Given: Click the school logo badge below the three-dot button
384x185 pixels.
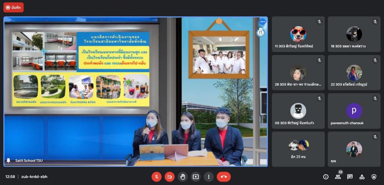Looking at the screenshot, I should pos(260,32).
